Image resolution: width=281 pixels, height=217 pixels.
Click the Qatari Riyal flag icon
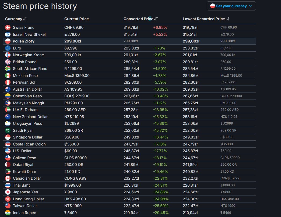8,165
